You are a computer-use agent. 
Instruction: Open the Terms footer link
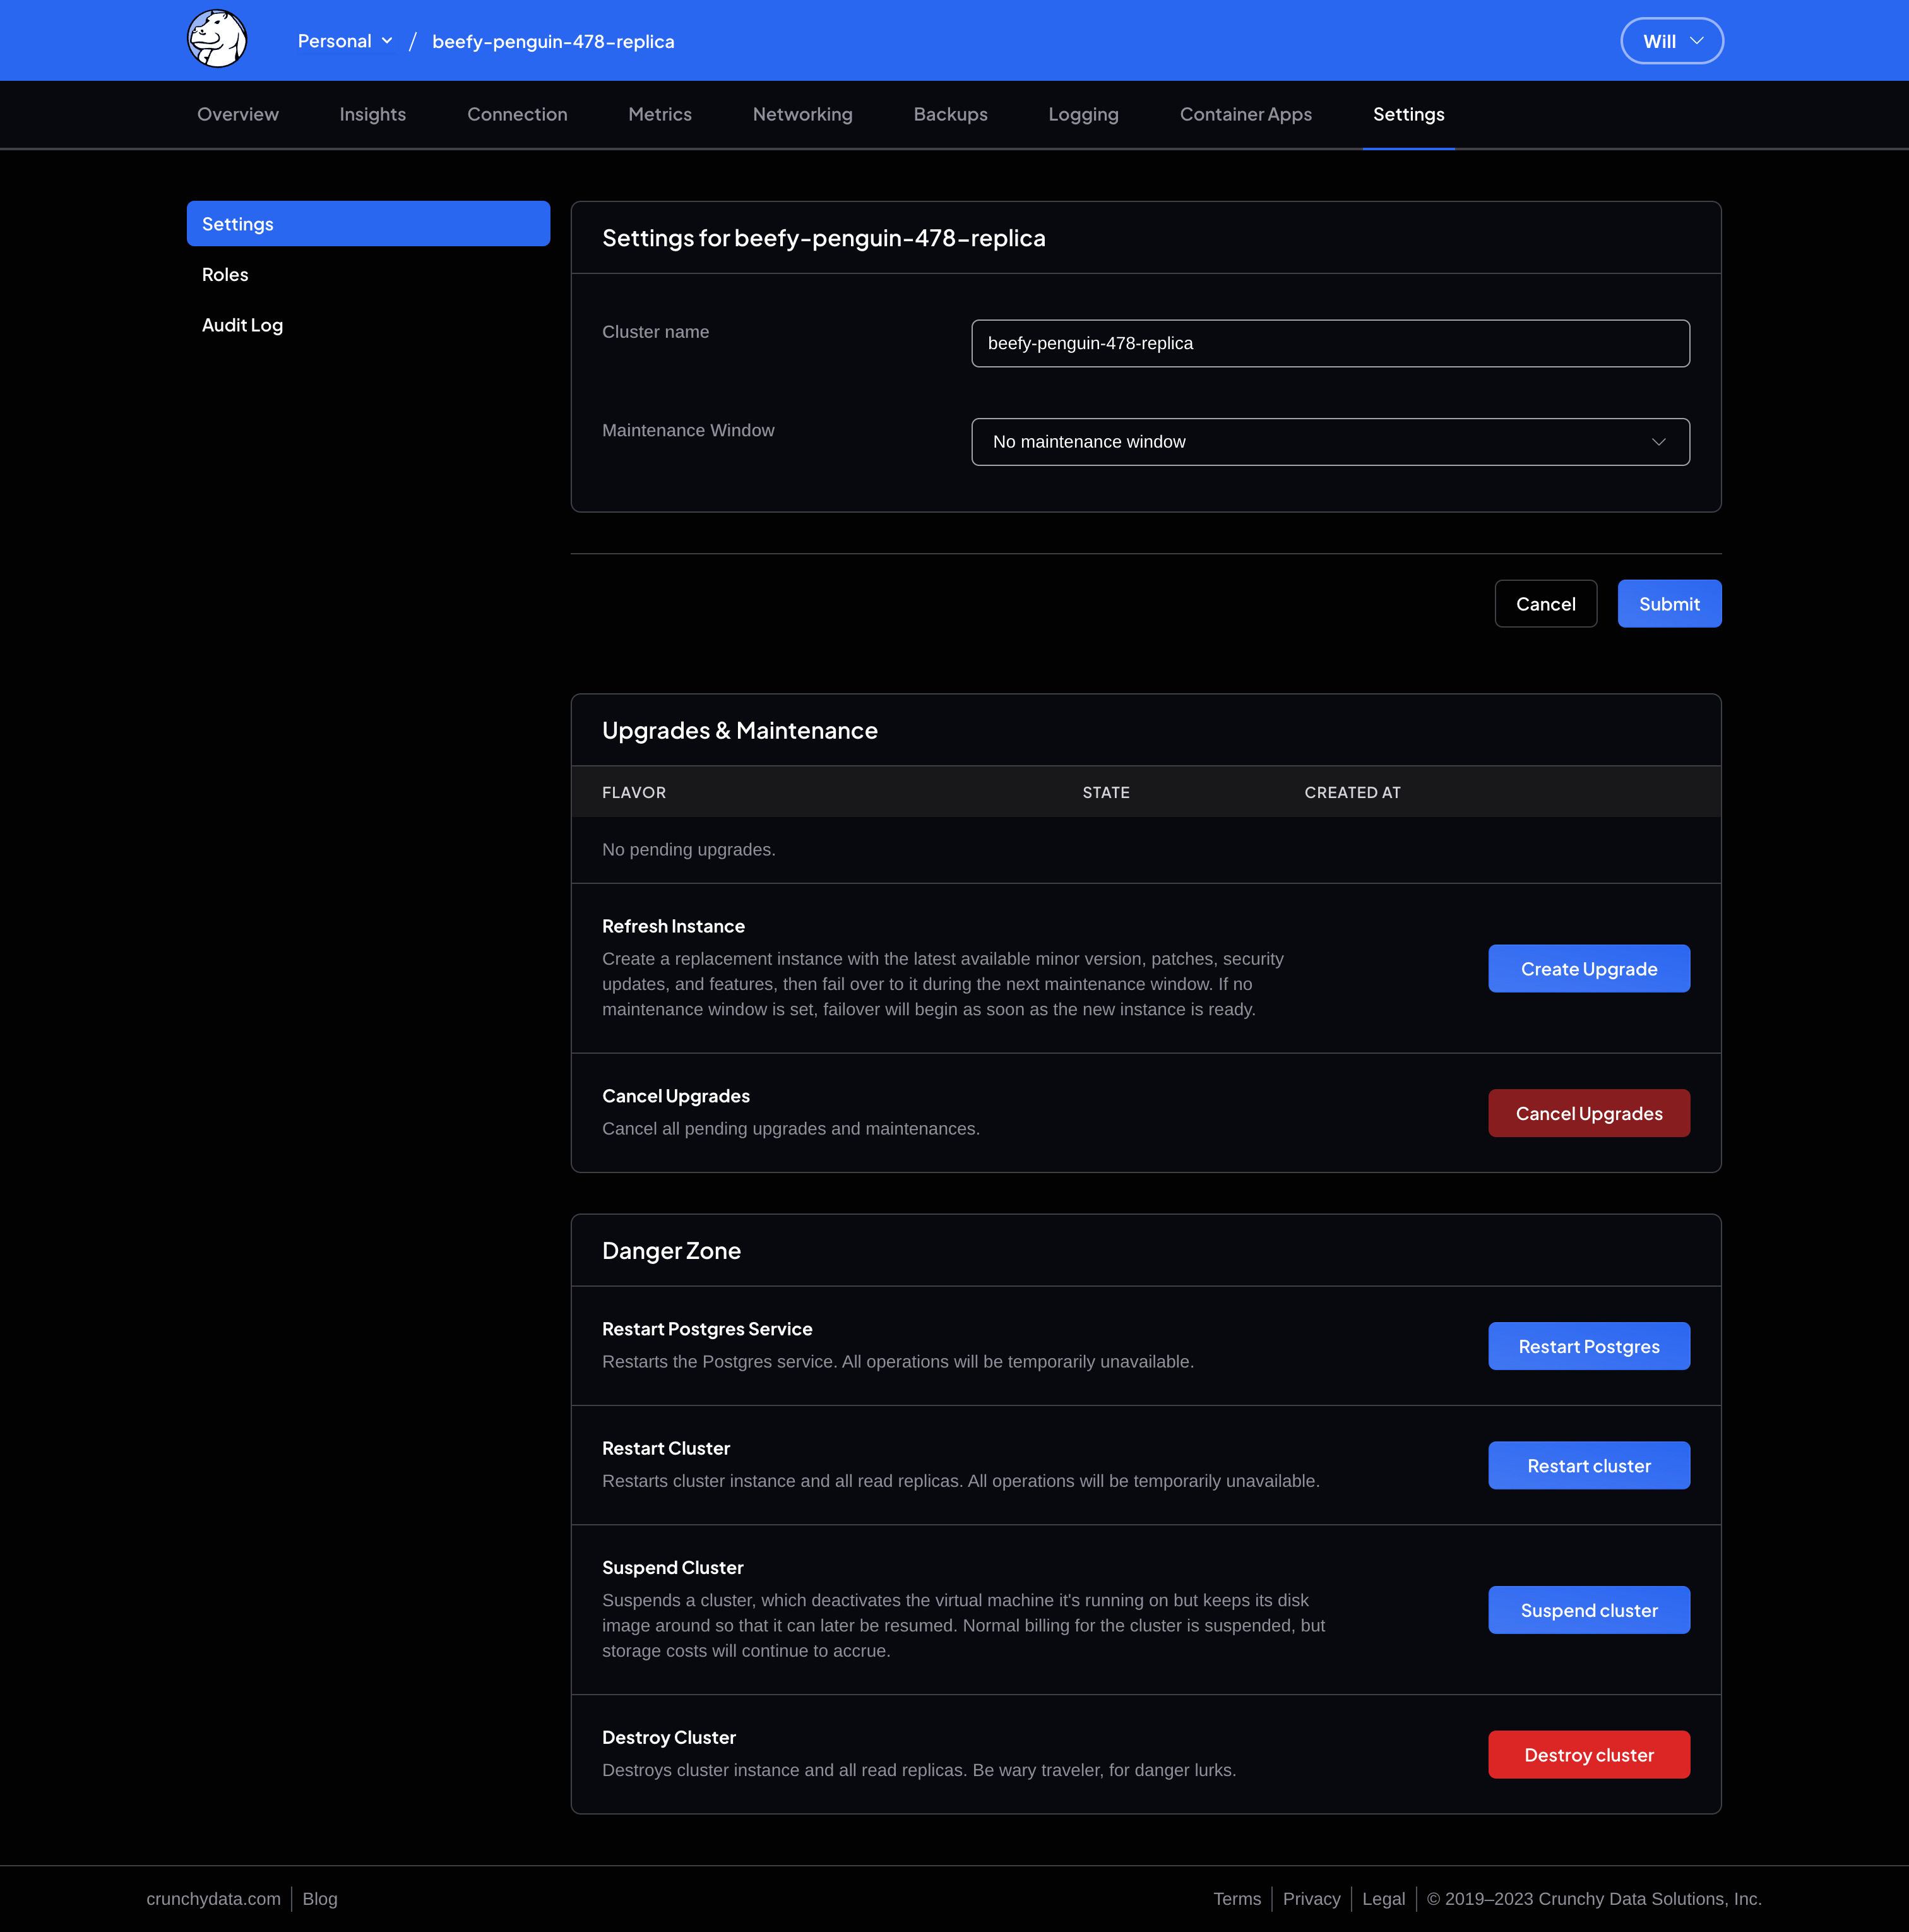pos(1237,1899)
